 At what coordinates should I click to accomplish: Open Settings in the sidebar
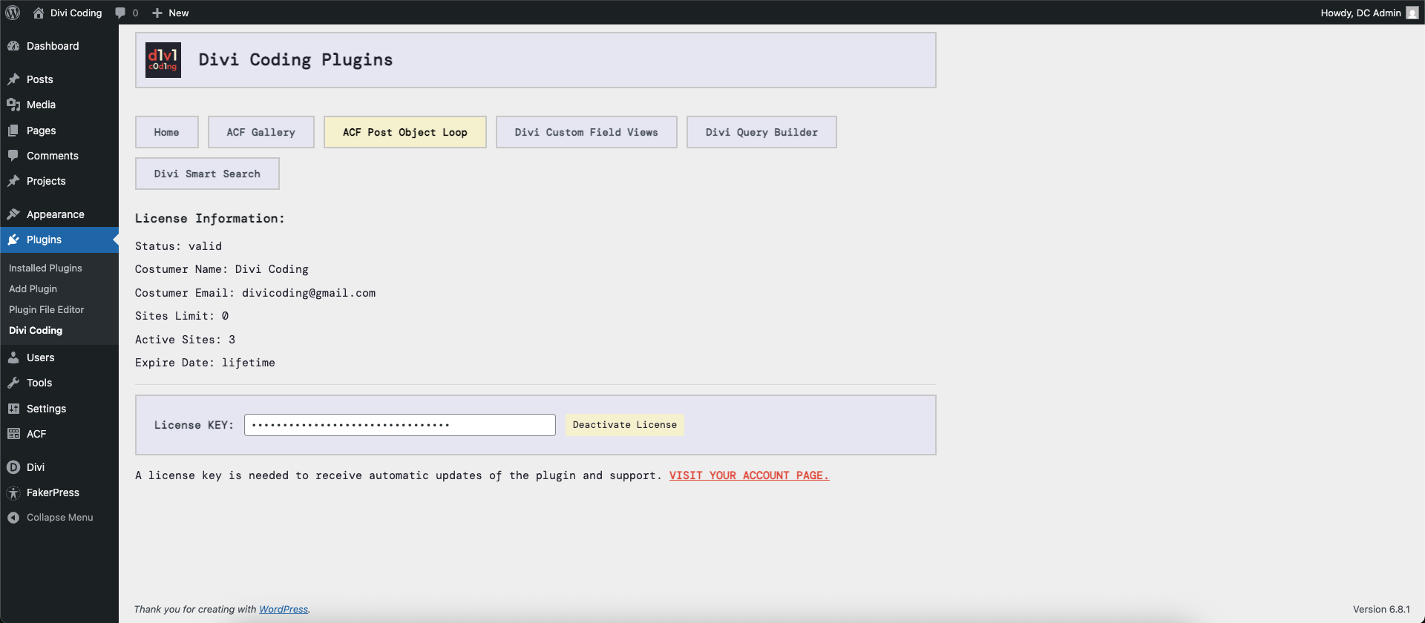[59, 409]
